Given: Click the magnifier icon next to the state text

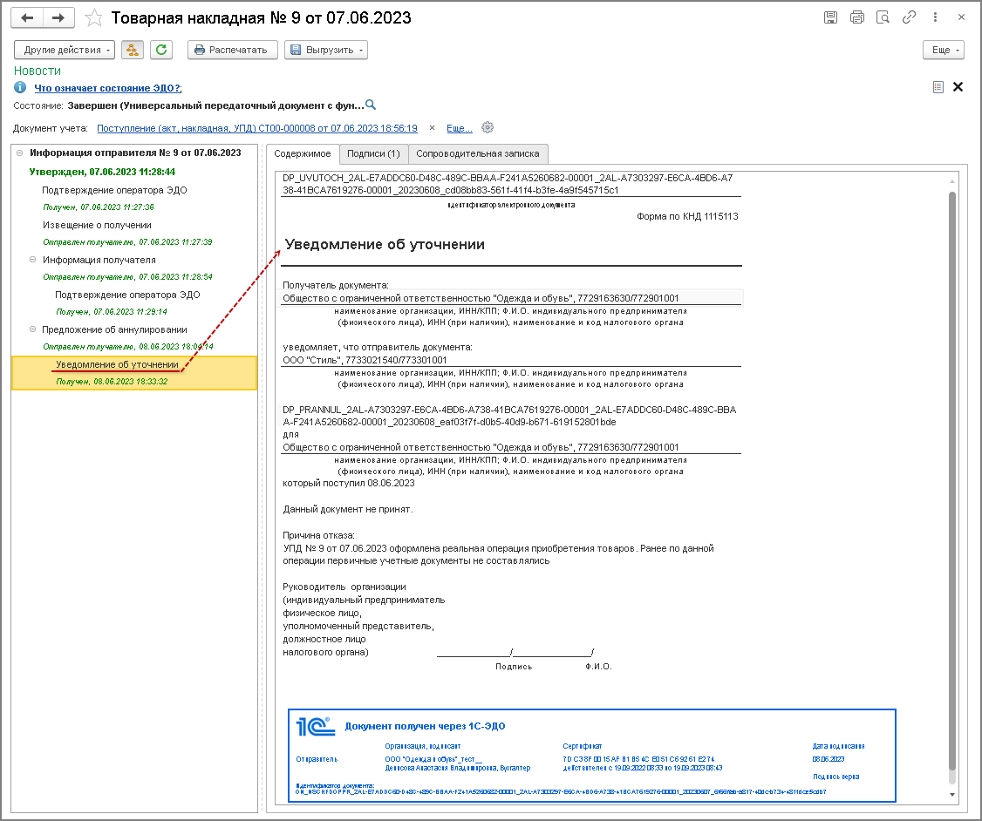Looking at the screenshot, I should 371,105.
